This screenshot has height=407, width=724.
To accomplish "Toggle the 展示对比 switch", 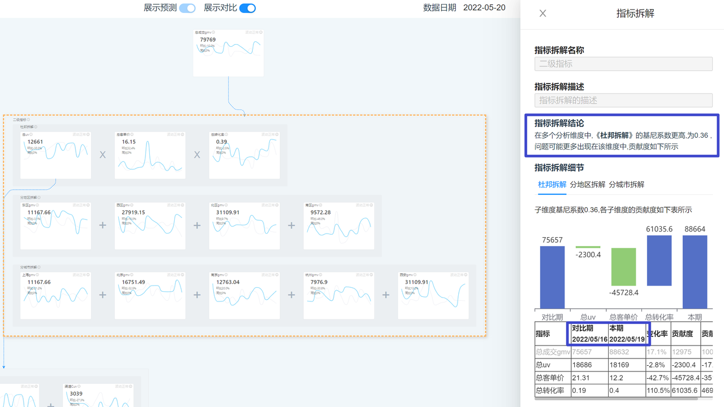I will (x=248, y=8).
